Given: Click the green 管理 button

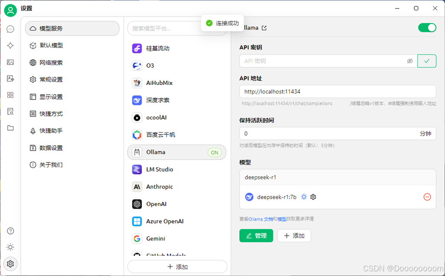Looking at the screenshot, I should point(256,236).
